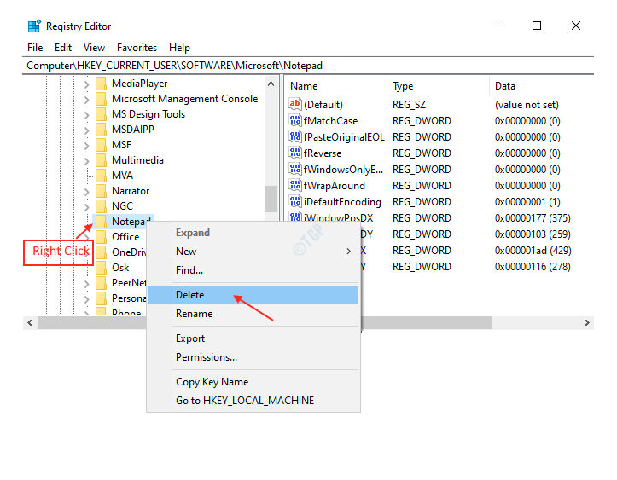
Task: Expand the Multimedia key
Action: point(86,161)
